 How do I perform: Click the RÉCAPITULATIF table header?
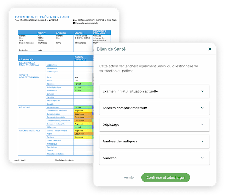(26, 59)
